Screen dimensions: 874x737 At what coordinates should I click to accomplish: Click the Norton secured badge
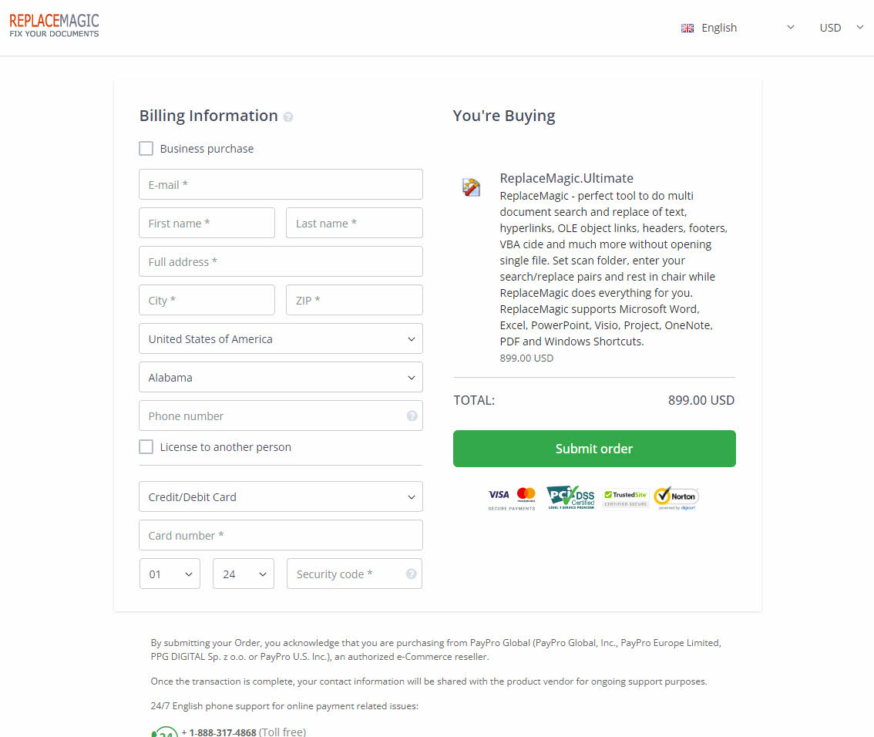676,498
